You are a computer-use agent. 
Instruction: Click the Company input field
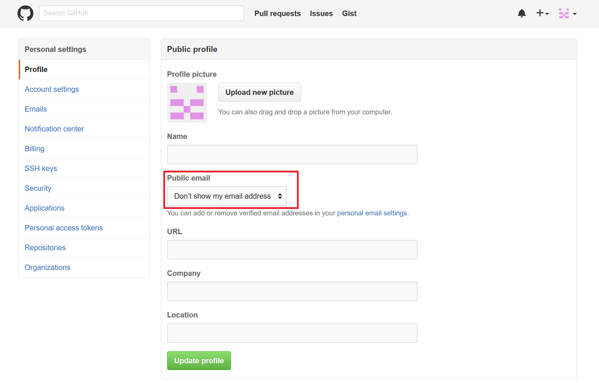292,291
